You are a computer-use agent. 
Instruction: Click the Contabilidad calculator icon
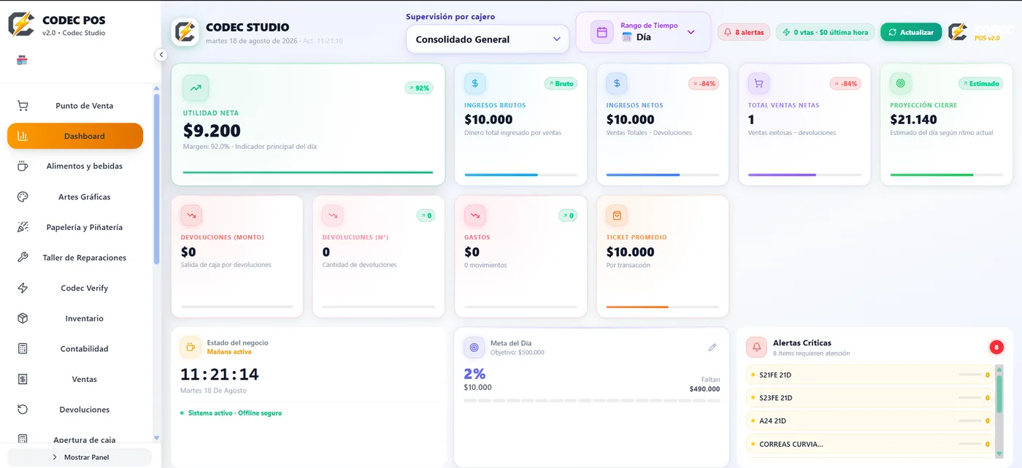click(23, 349)
